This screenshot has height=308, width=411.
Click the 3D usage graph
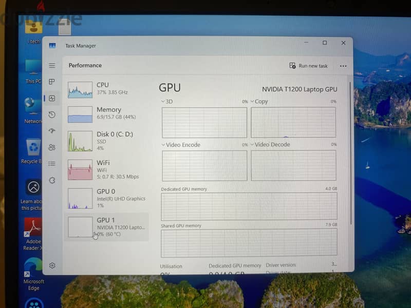coord(204,122)
